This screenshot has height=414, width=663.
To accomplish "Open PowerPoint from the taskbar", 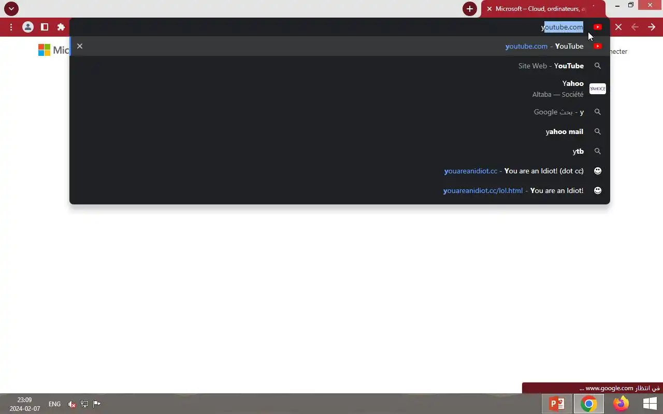I will tap(557, 404).
